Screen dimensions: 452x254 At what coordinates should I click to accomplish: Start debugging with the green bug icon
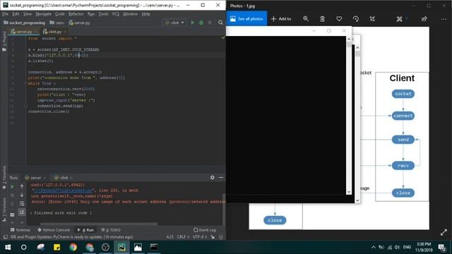tap(201, 23)
